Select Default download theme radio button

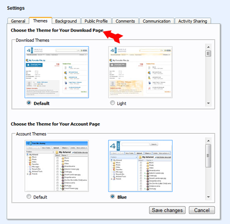click(x=29, y=103)
